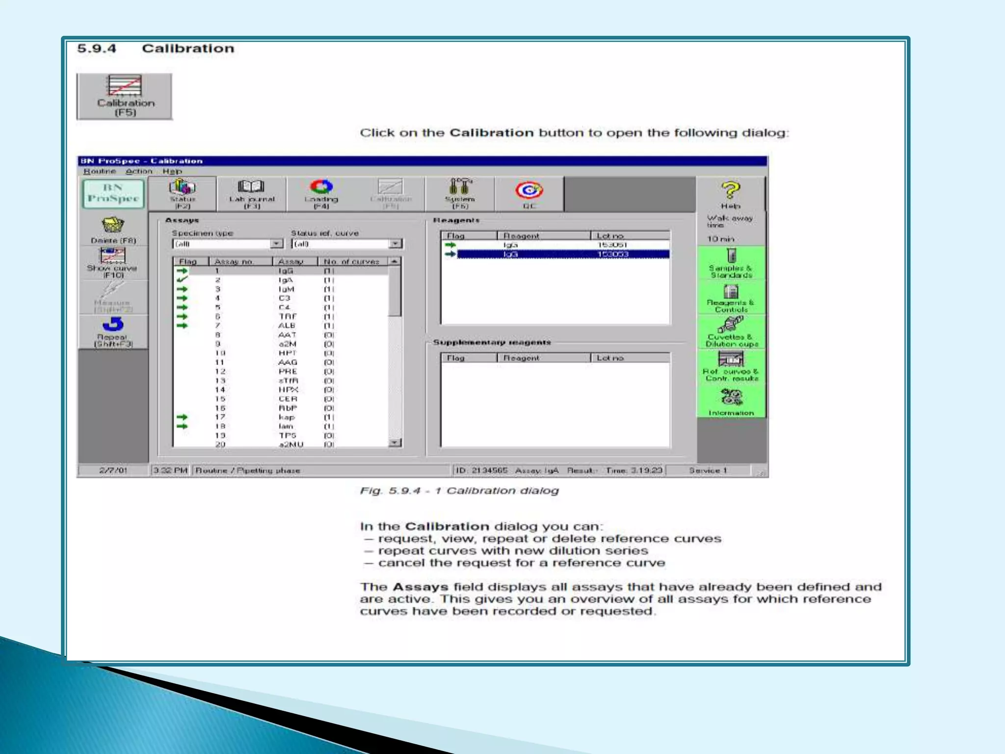The height and width of the screenshot is (754, 1005).
Task: Open the Action menu
Action: click(x=138, y=171)
